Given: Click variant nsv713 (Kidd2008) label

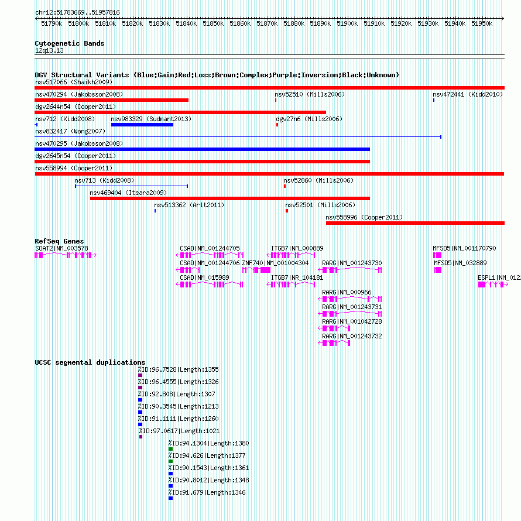Looking at the screenshot, I should tap(104, 180).
